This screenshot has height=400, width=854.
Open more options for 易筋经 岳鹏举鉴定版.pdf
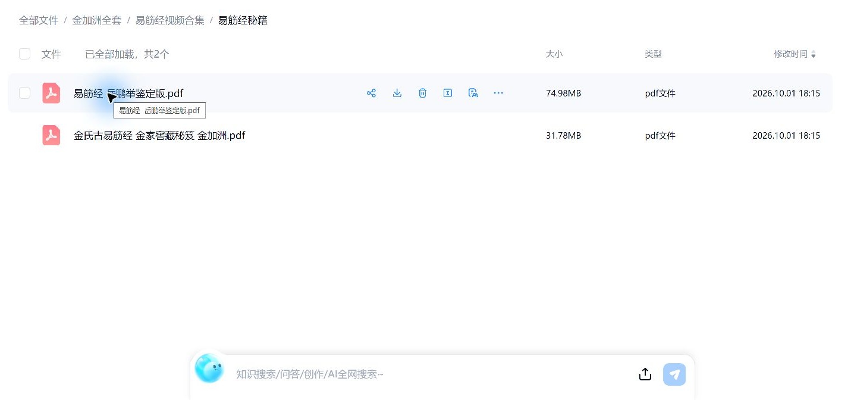[x=498, y=93]
